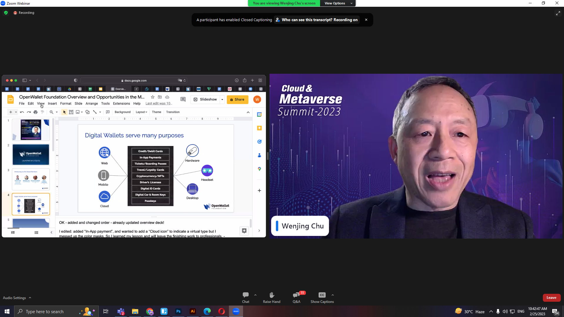Click the print icon in toolbar

click(36, 112)
